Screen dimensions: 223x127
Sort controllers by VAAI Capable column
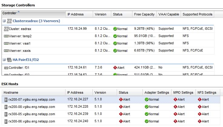click(x=169, y=14)
